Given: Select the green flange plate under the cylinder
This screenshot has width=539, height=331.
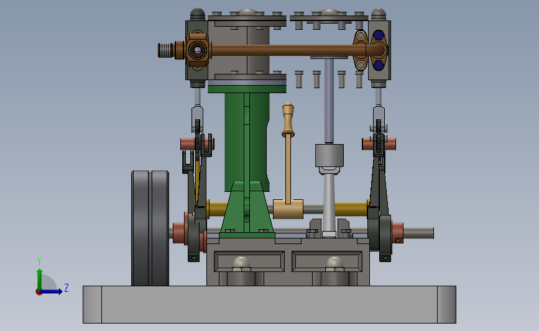Looking at the screenshot, I should 247,89.
